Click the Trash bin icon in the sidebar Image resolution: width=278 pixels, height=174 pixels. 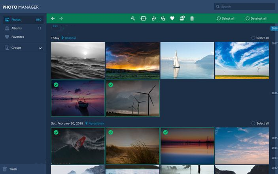[x=5, y=169]
